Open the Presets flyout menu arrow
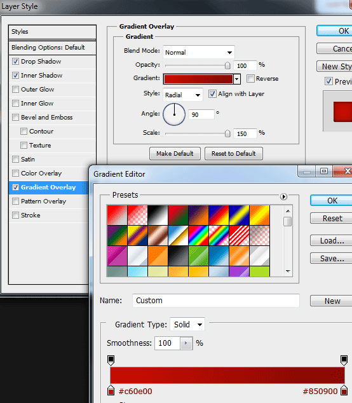 click(x=283, y=196)
